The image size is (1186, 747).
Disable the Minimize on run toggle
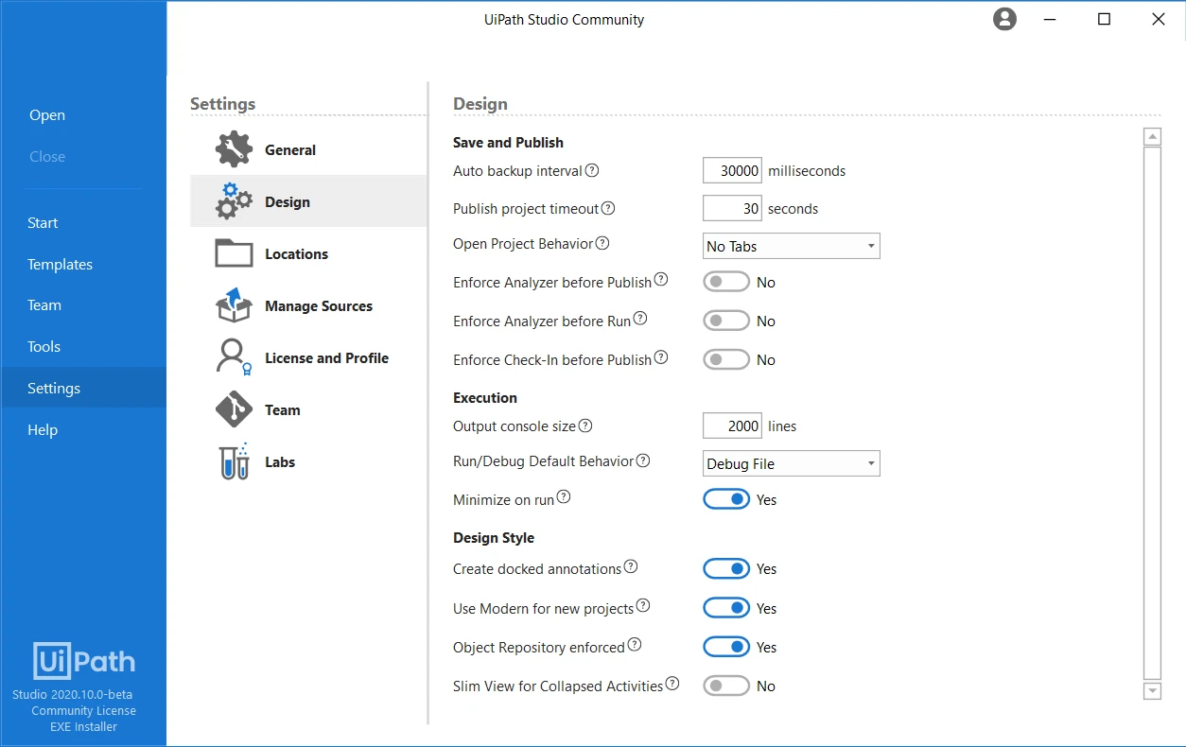click(726, 499)
